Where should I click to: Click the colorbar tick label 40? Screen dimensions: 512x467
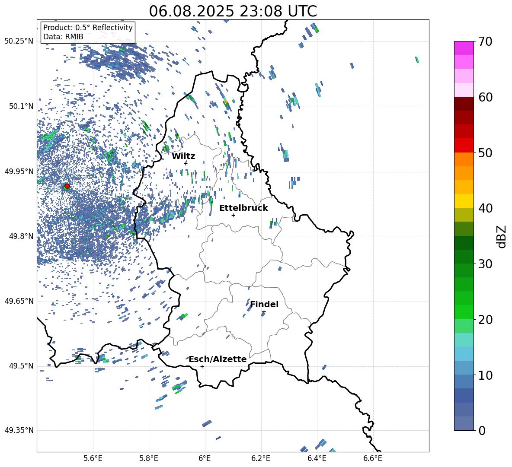pos(485,208)
